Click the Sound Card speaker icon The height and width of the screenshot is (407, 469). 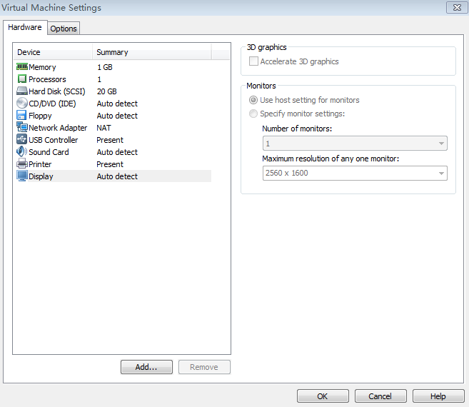coord(21,151)
